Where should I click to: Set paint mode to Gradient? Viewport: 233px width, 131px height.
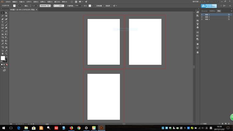point(4,65)
